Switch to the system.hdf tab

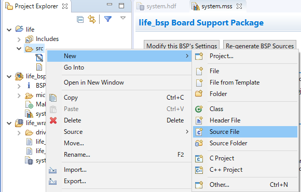[156, 6]
